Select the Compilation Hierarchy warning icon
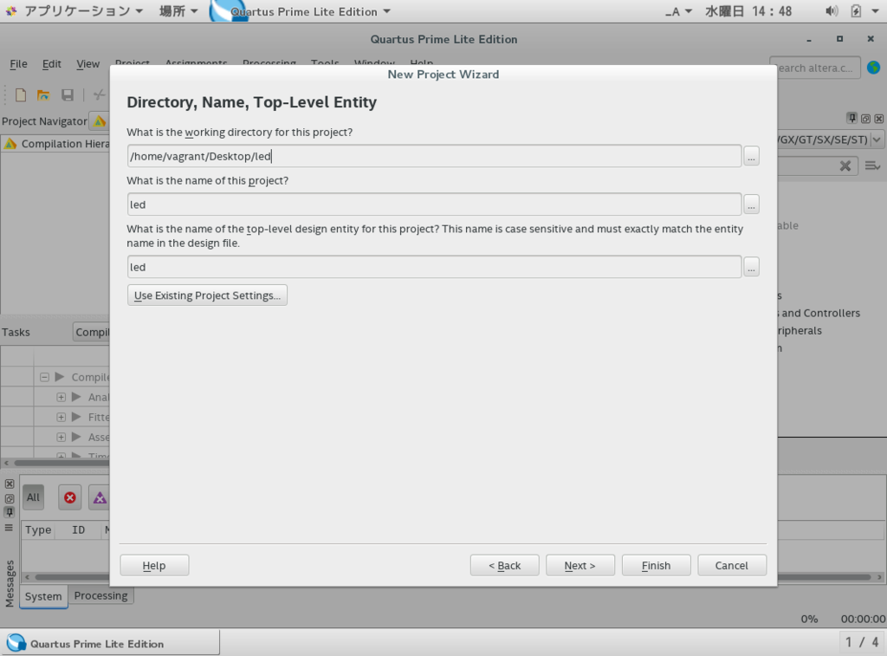The width and height of the screenshot is (887, 656). (10, 144)
